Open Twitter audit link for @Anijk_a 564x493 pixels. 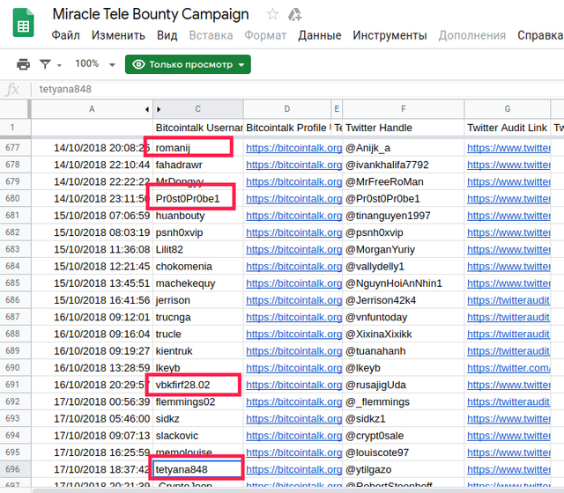(x=508, y=148)
